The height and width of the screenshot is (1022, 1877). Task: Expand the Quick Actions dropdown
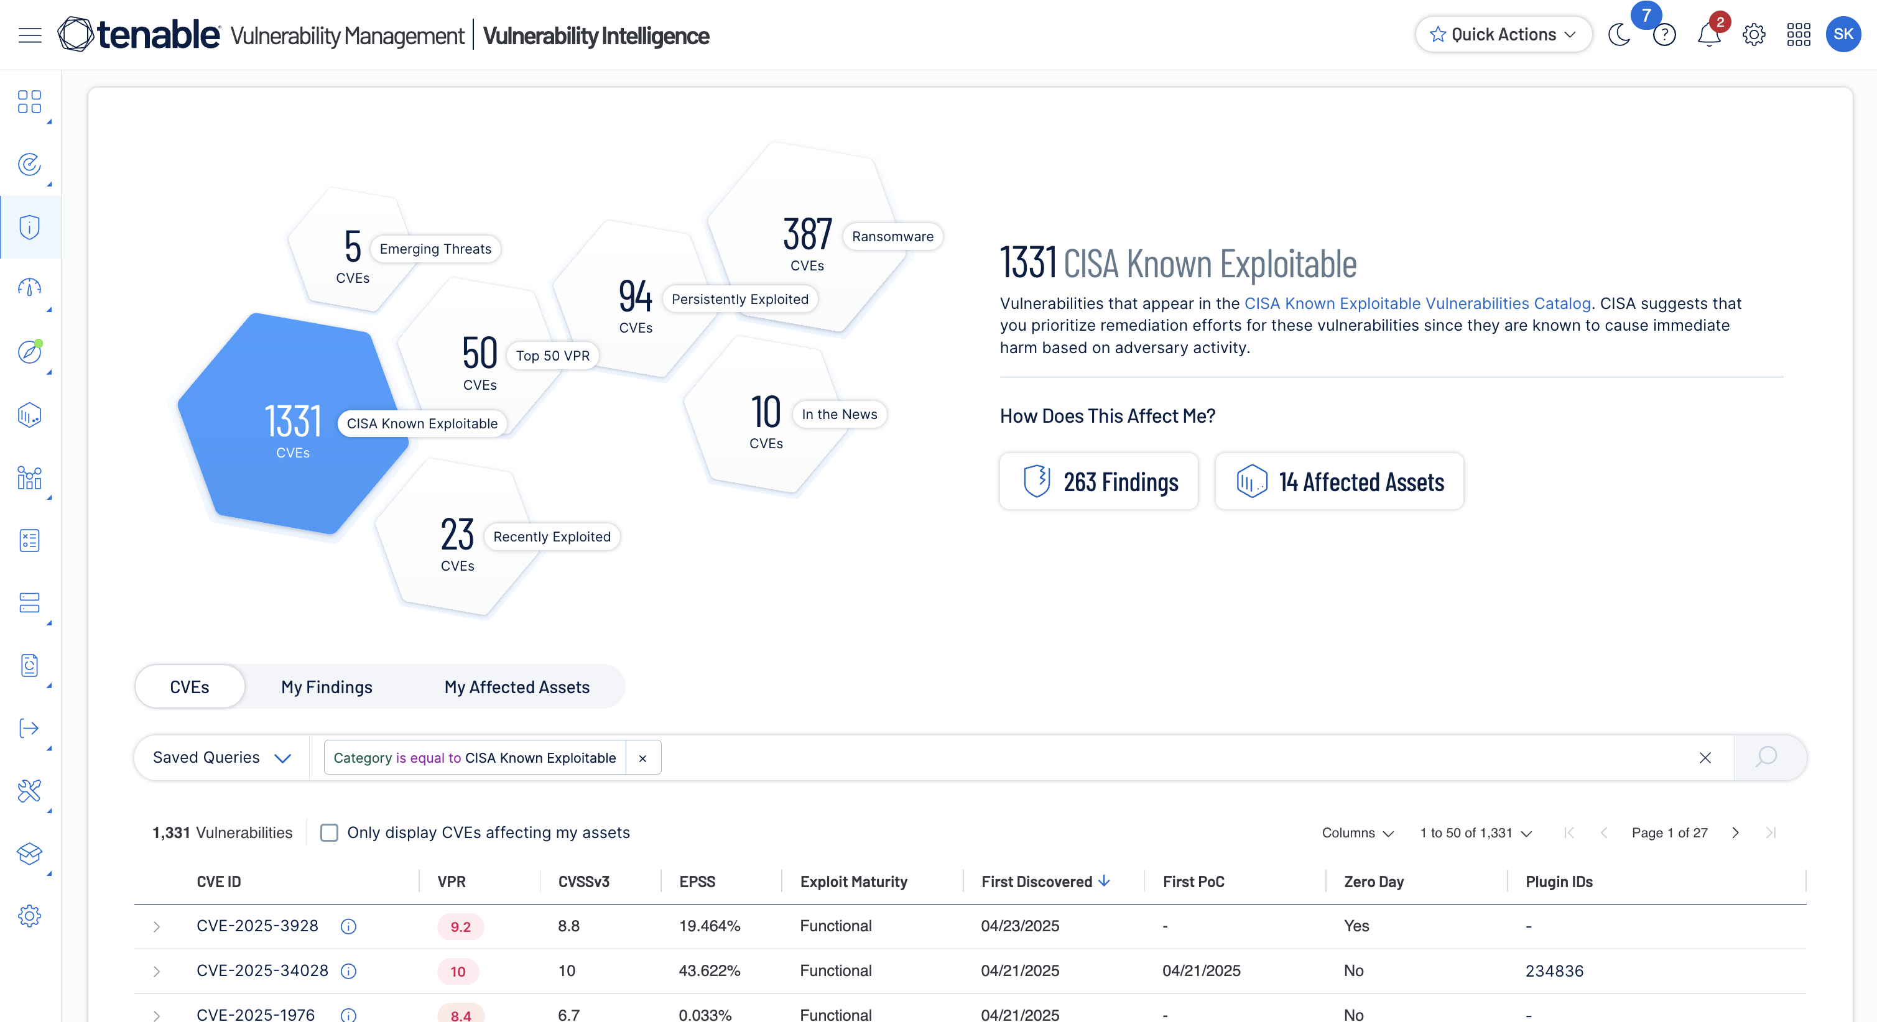(1503, 35)
